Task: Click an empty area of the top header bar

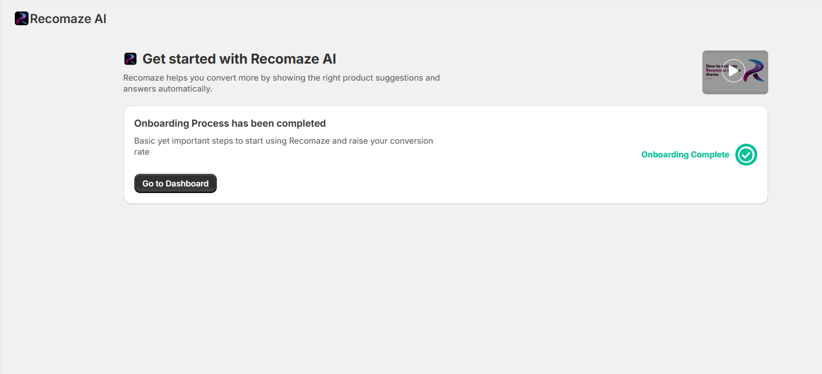Action: click(439, 19)
